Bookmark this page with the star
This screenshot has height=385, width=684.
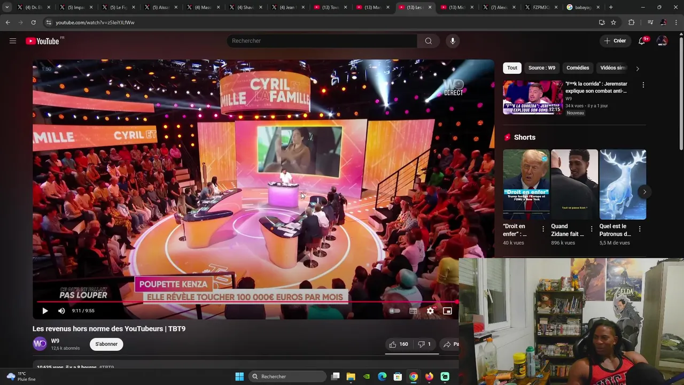click(x=613, y=22)
